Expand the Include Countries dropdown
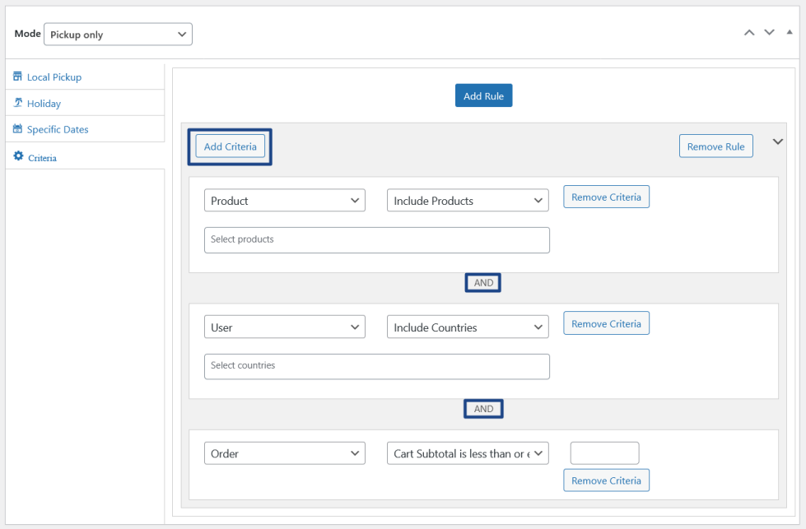The width and height of the screenshot is (806, 529). pyautogui.click(x=468, y=327)
